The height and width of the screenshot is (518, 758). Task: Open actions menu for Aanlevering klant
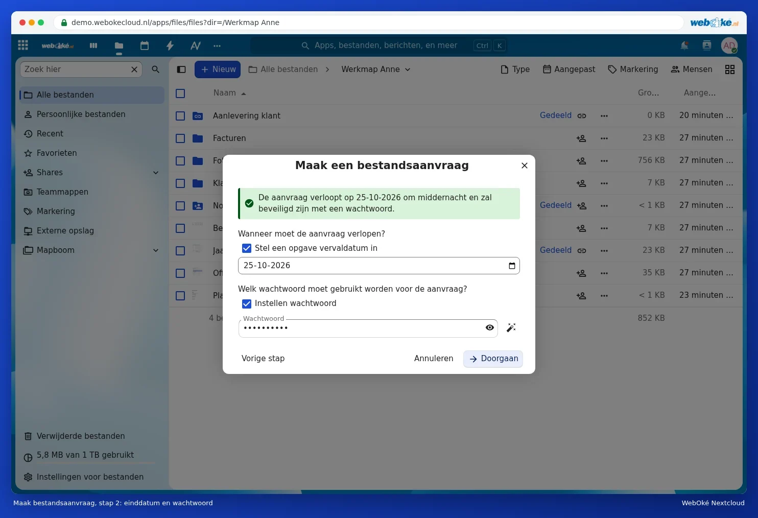tap(604, 116)
